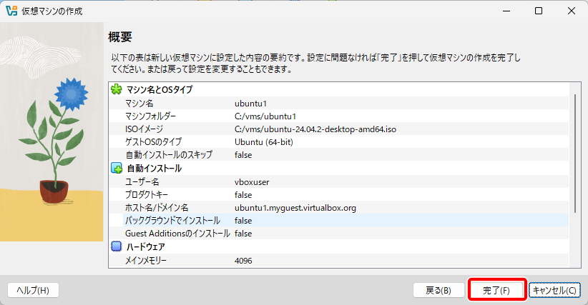This screenshot has width=588, height=305.
Task: Select the マシンフォルダー row label
Action: [x=150, y=116]
